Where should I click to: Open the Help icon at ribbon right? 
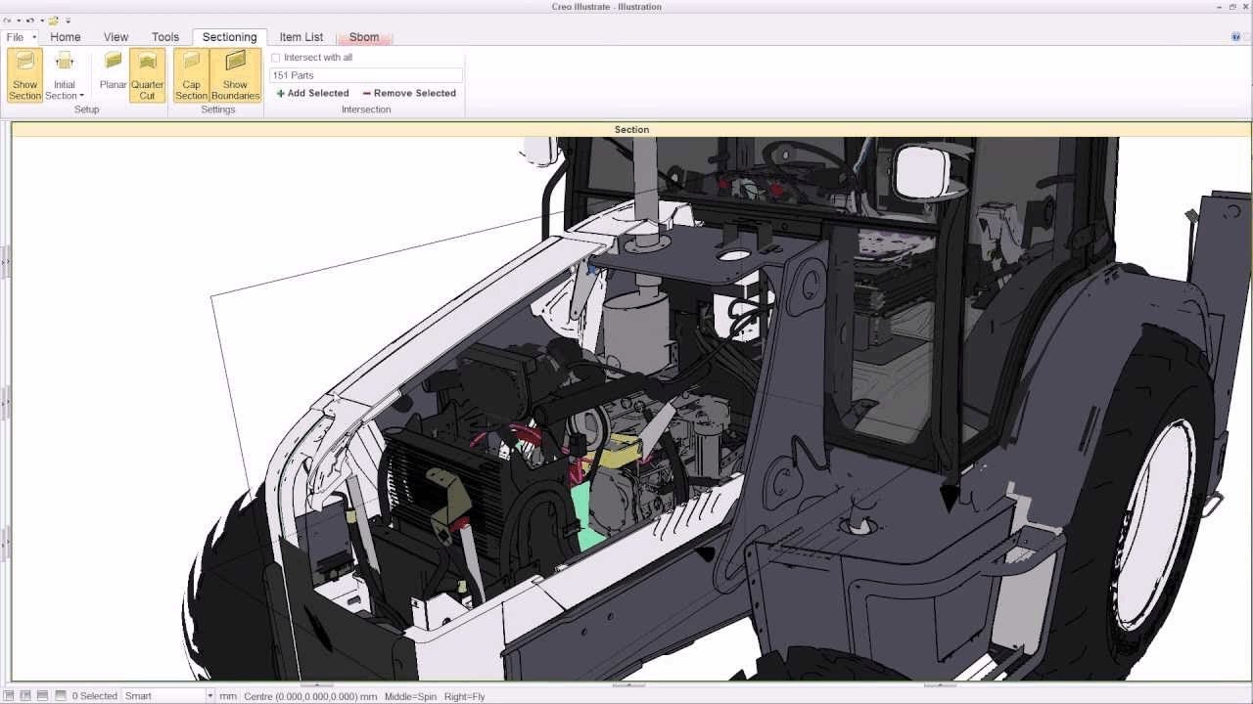point(1236,37)
